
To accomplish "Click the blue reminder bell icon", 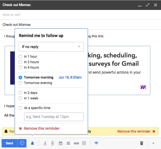I will tap(32, 143).
